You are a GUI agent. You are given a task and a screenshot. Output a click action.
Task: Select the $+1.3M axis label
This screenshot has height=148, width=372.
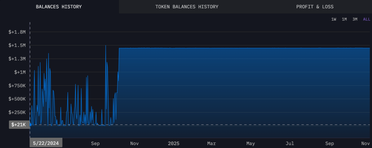[x=17, y=59]
